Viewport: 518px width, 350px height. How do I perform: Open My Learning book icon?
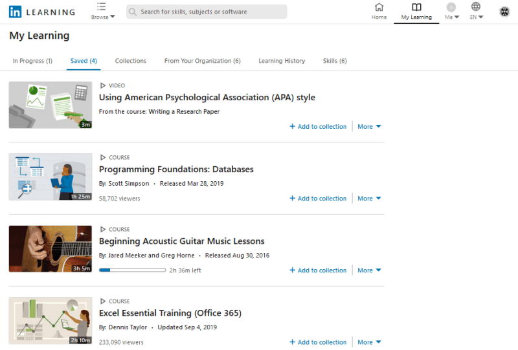tap(416, 11)
